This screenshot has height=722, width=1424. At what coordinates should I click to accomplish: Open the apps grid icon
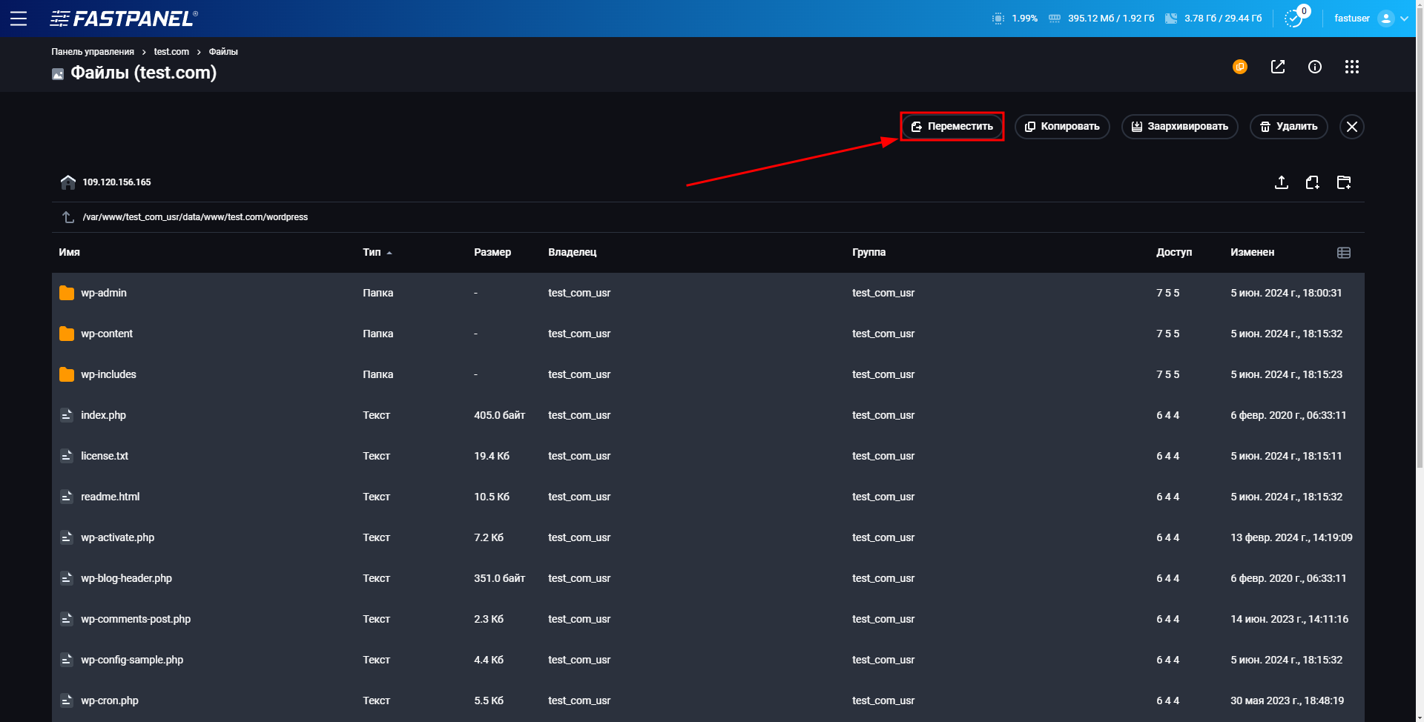pos(1352,67)
